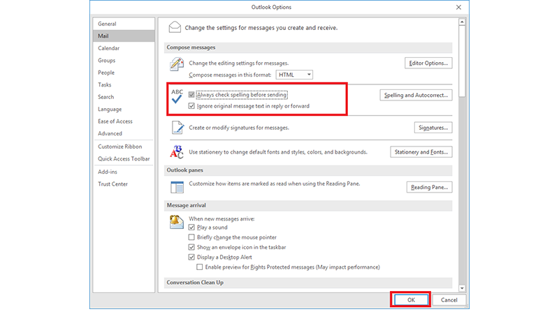Viewport: 559px width, 314px height.
Task: Click the Outlook panes section header
Action: point(308,170)
